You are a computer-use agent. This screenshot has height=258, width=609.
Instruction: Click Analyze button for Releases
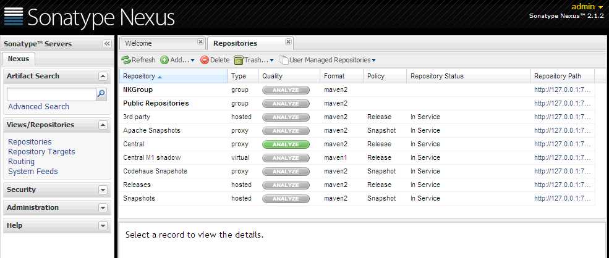coord(286,185)
